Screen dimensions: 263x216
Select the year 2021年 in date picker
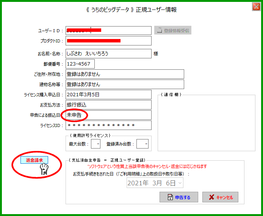[138, 183]
